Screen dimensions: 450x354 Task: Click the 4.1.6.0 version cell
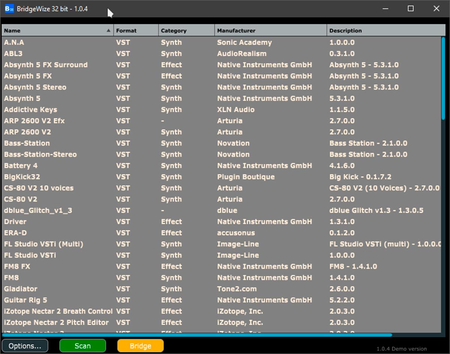(x=342, y=166)
